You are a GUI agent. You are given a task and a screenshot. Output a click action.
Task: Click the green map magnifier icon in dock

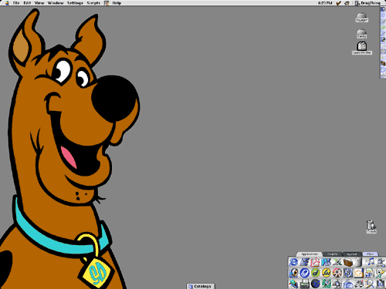tap(327, 284)
